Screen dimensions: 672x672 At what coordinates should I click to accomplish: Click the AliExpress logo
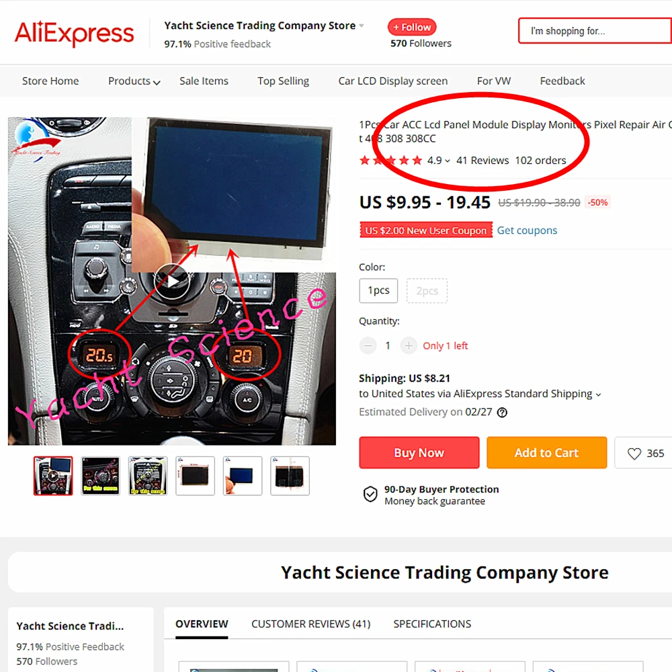[x=74, y=34]
